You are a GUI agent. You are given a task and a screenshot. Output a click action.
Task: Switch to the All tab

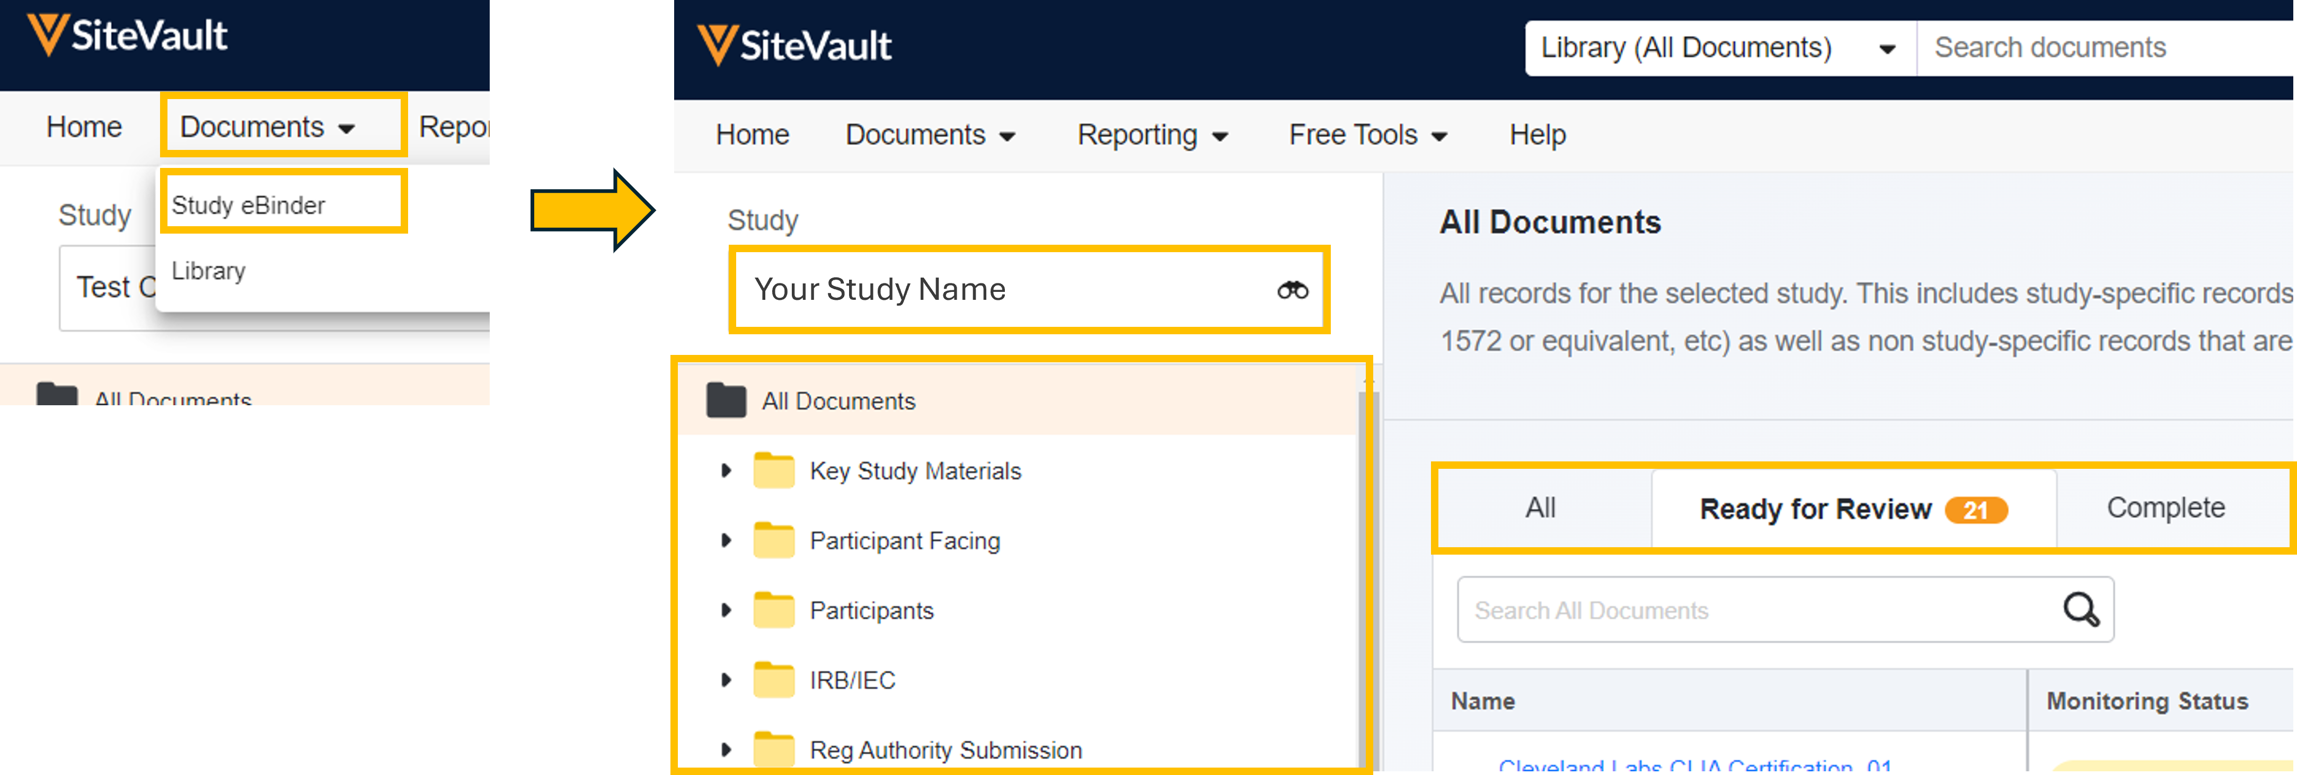pyautogui.click(x=1540, y=508)
